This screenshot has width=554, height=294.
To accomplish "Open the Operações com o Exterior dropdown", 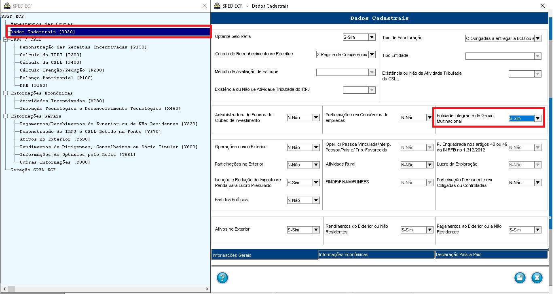I will pos(316,147).
